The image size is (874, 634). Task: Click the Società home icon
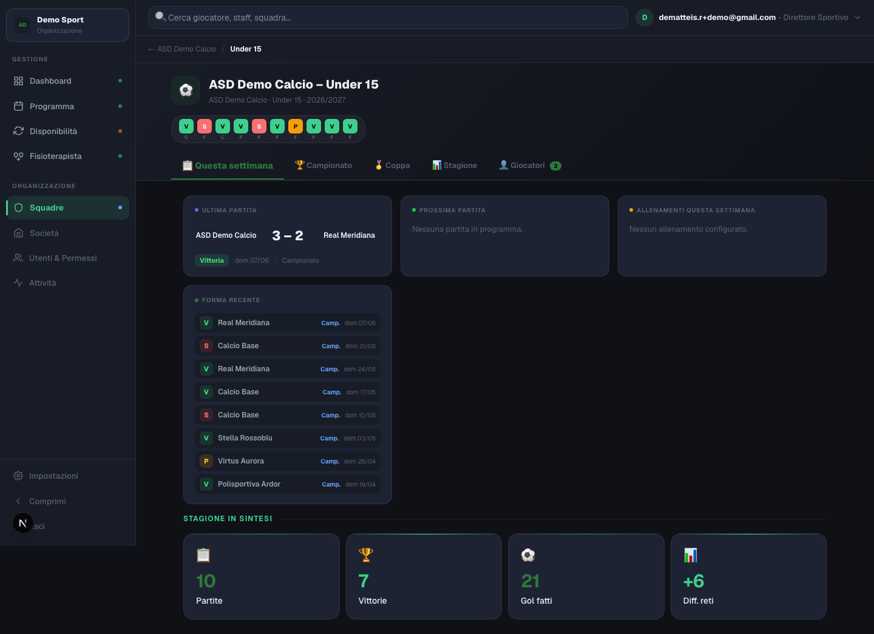tap(18, 233)
